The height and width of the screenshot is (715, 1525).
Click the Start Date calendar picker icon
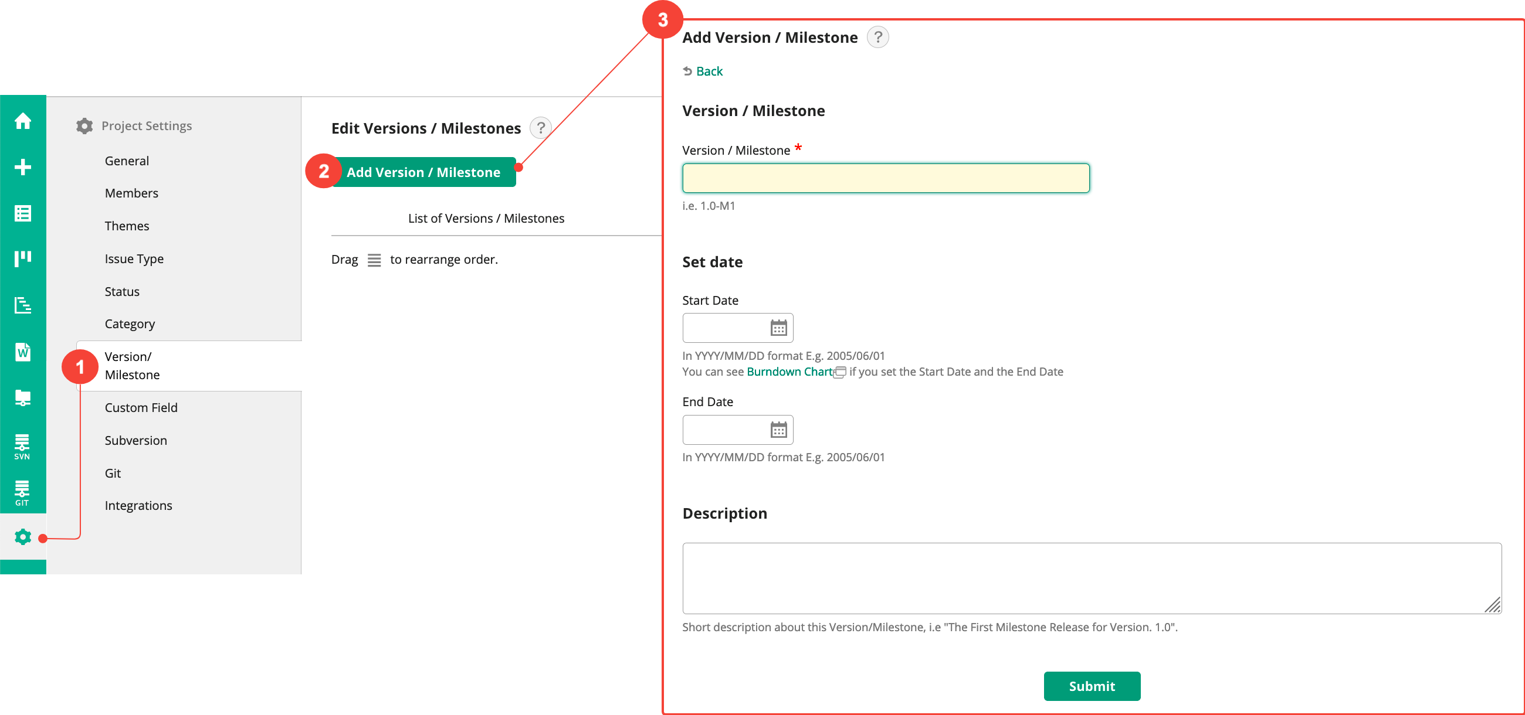777,328
